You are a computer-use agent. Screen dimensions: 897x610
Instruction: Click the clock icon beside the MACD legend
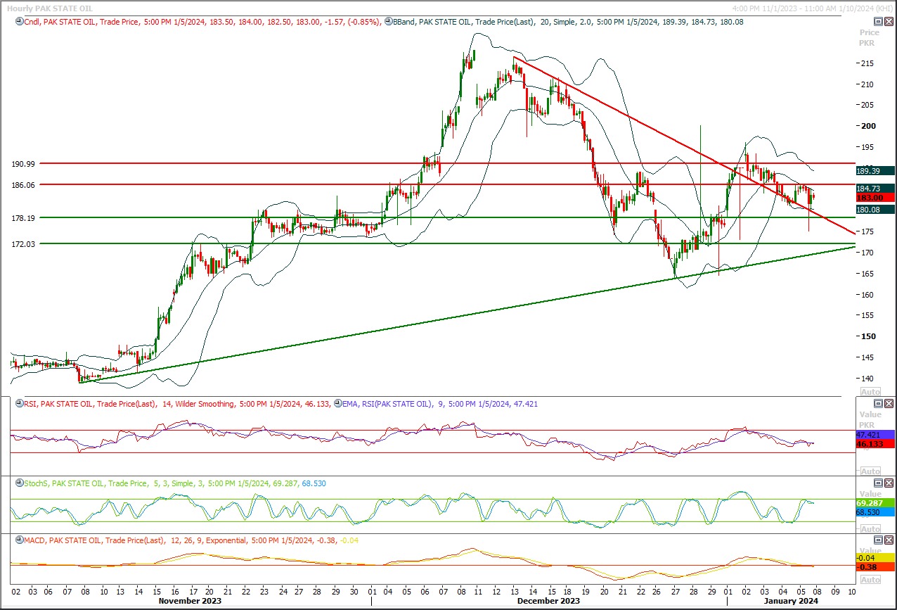[18, 541]
